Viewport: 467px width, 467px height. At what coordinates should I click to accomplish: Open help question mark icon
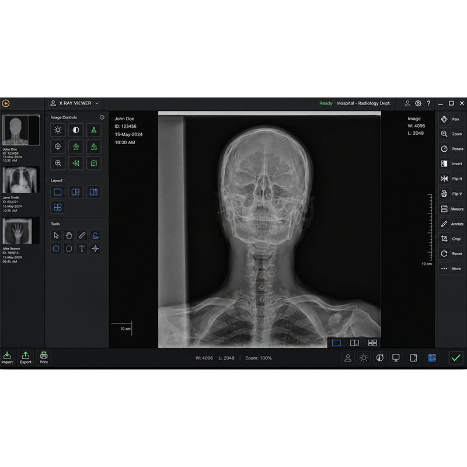(x=428, y=103)
